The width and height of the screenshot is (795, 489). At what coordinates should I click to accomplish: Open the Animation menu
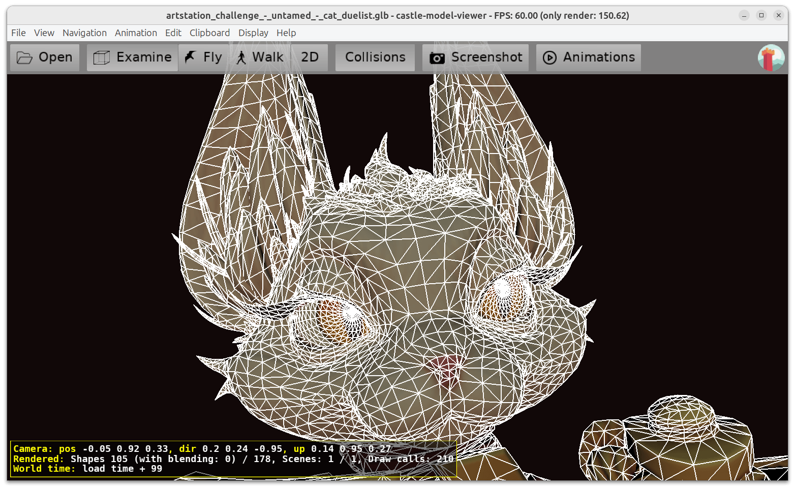[x=136, y=33]
